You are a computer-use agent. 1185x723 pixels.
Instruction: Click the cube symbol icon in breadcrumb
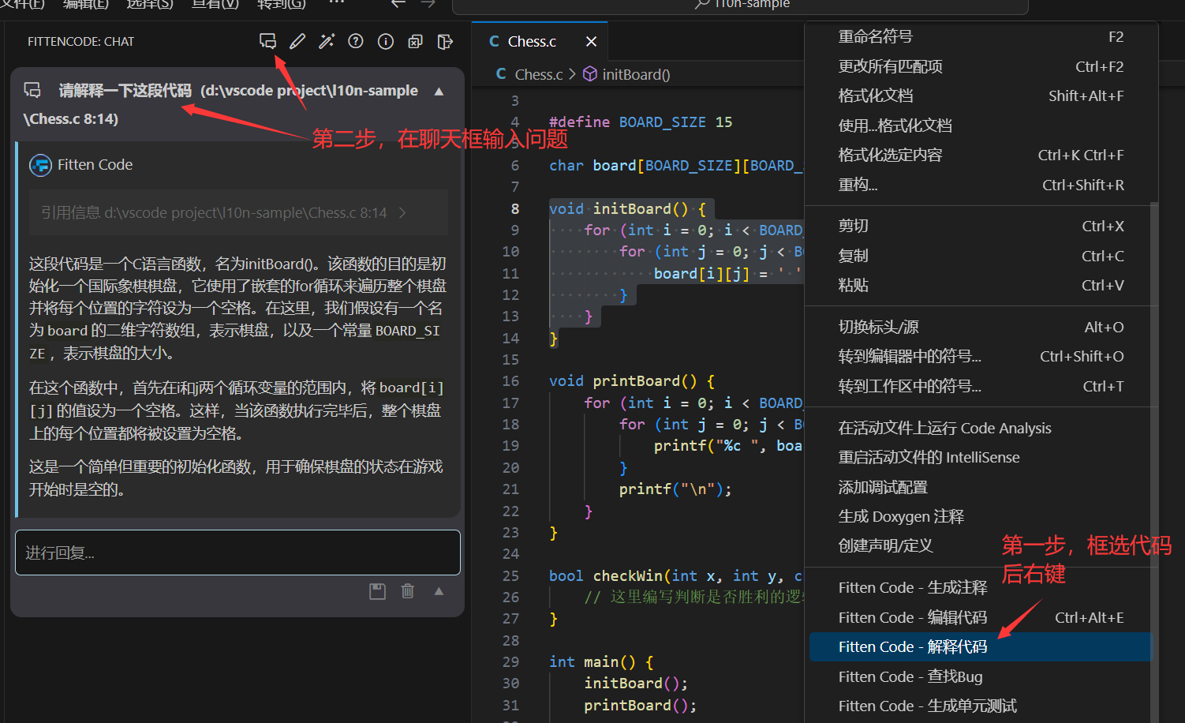point(590,73)
